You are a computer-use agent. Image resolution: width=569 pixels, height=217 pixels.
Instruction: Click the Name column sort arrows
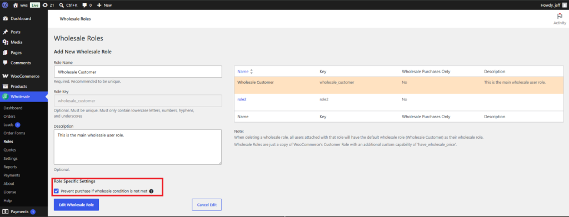(x=252, y=72)
